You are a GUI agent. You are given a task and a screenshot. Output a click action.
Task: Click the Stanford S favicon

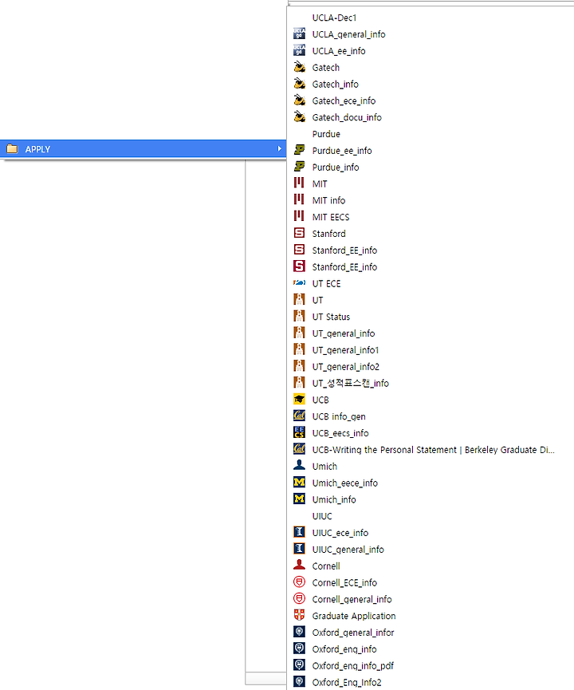pos(299,233)
